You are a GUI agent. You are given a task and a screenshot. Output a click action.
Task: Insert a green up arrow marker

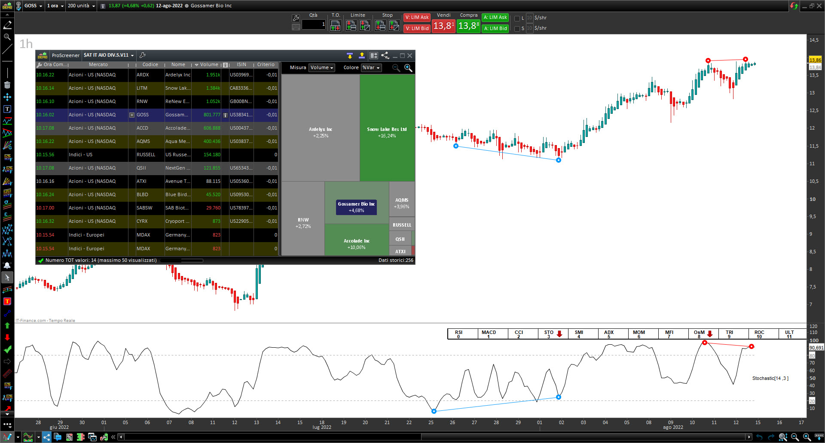[x=7, y=325]
